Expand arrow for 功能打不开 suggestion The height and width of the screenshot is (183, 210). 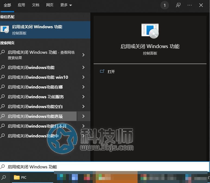(x=84, y=126)
